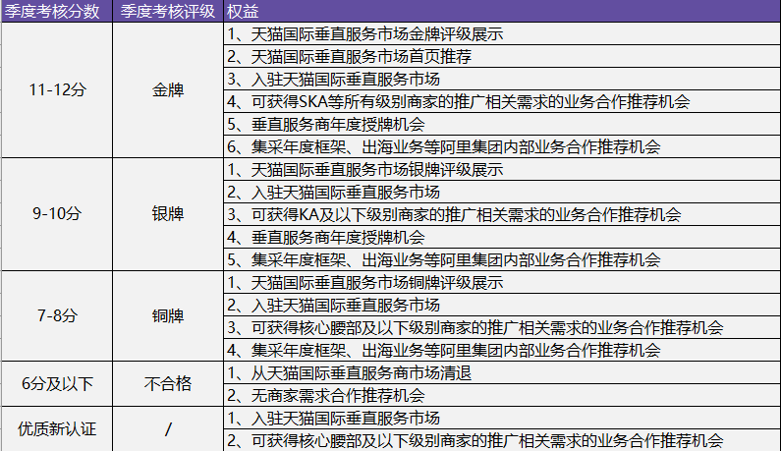Click the 铜牌 rating cell
Viewport: 781px width, 451px height.
click(x=168, y=316)
